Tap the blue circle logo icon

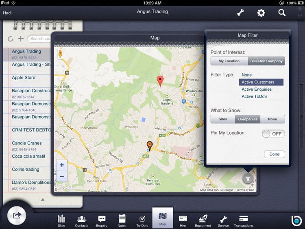tap(296, 220)
